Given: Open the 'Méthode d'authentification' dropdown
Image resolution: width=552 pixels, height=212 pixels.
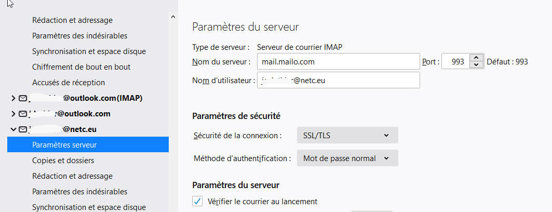Looking at the screenshot, I should point(347,158).
